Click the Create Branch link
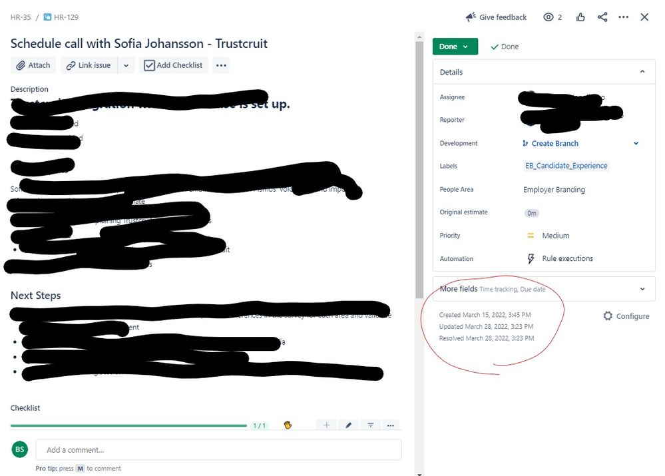This screenshot has width=665, height=476. (x=554, y=143)
